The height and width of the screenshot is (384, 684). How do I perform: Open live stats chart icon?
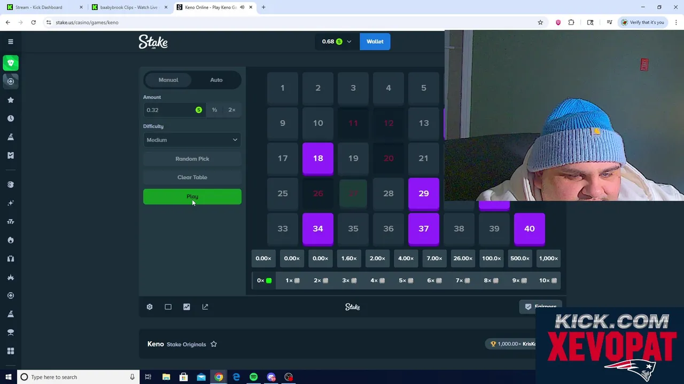click(x=186, y=307)
